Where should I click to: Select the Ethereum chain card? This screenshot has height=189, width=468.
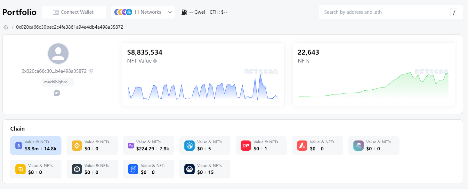[36, 146]
